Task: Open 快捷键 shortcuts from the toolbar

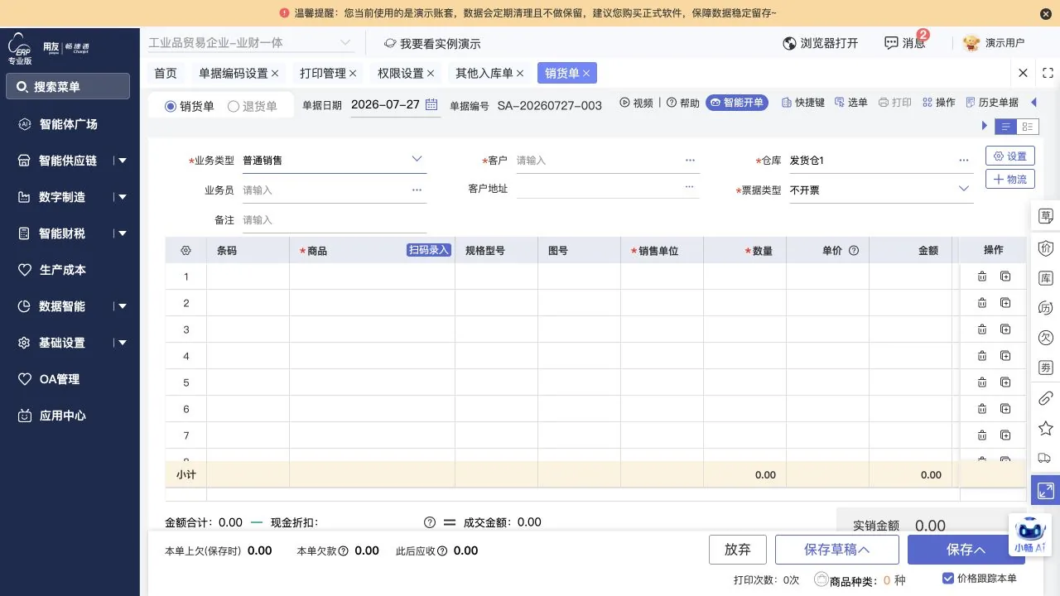Action: point(802,103)
